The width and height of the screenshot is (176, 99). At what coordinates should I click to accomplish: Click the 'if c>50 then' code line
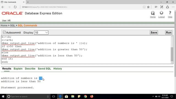pyautogui.click(x=12, y=46)
